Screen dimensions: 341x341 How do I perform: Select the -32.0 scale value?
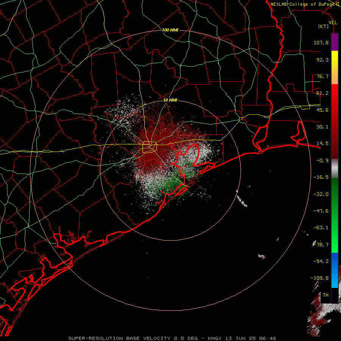point(321,194)
